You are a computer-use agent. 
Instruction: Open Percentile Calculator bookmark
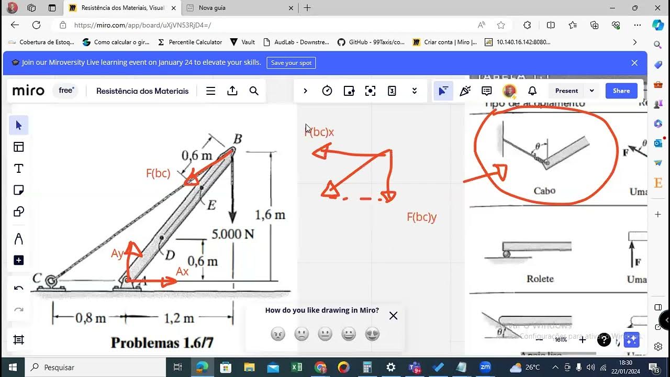[190, 42]
